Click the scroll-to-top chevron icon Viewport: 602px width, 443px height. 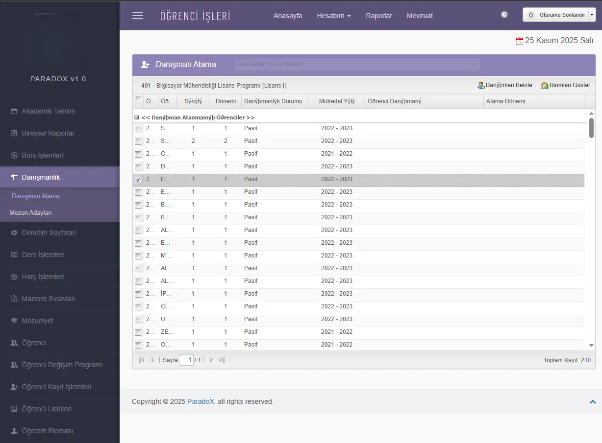coord(593,402)
